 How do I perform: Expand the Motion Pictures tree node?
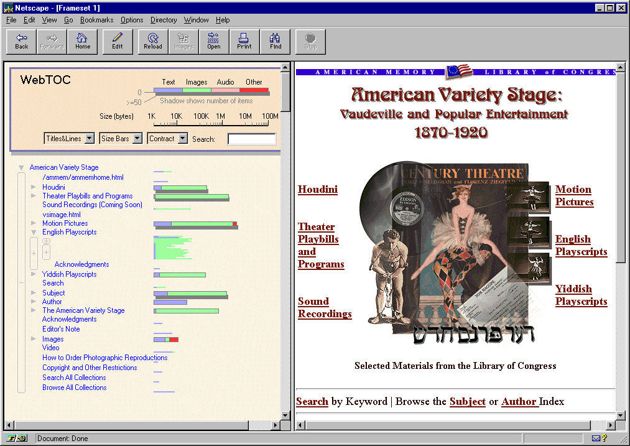(x=34, y=223)
